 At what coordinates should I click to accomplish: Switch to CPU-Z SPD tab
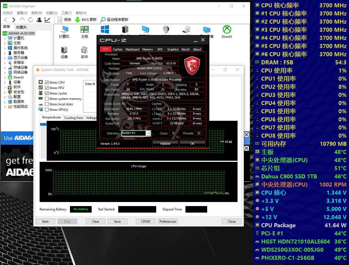160,49
